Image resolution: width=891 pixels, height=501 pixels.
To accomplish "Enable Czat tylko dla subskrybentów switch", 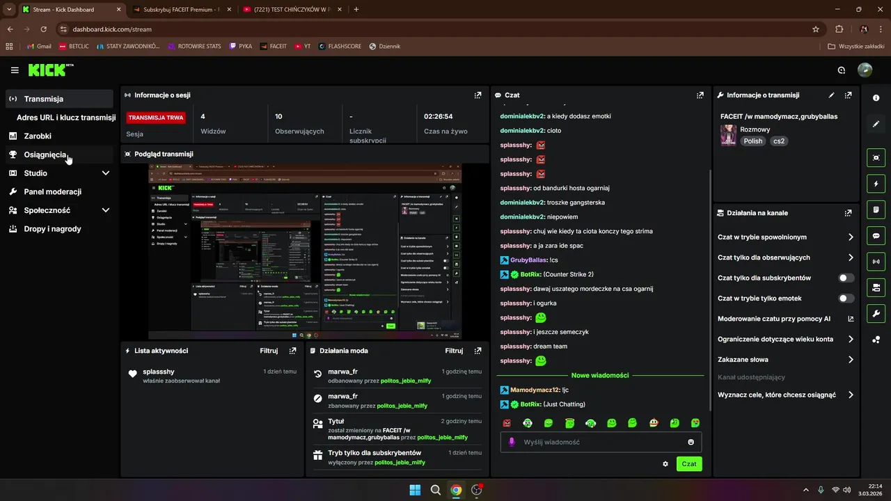I will click(x=846, y=278).
